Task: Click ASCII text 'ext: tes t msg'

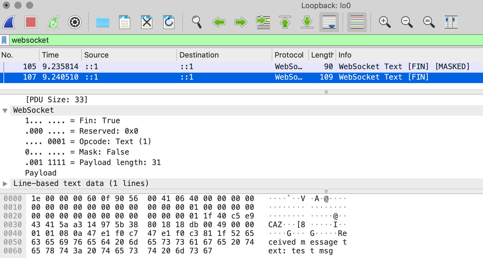Action: pyautogui.click(x=300, y=251)
